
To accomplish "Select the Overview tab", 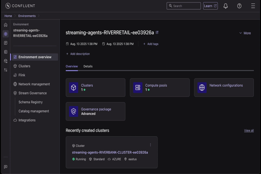I will tap(72, 66).
